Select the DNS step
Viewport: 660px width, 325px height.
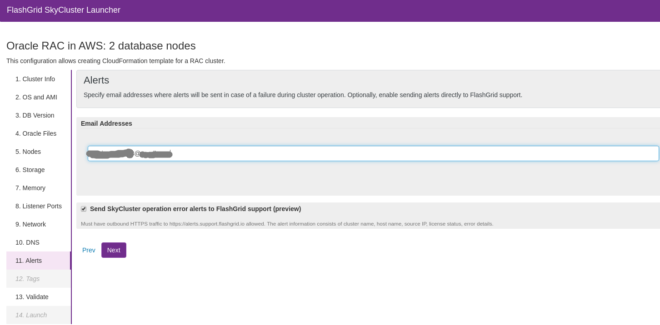[x=27, y=242]
